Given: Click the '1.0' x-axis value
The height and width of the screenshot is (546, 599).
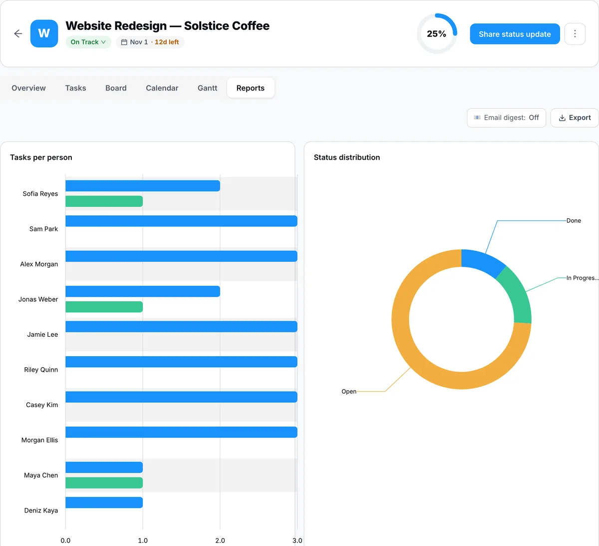Looking at the screenshot, I should point(143,541).
